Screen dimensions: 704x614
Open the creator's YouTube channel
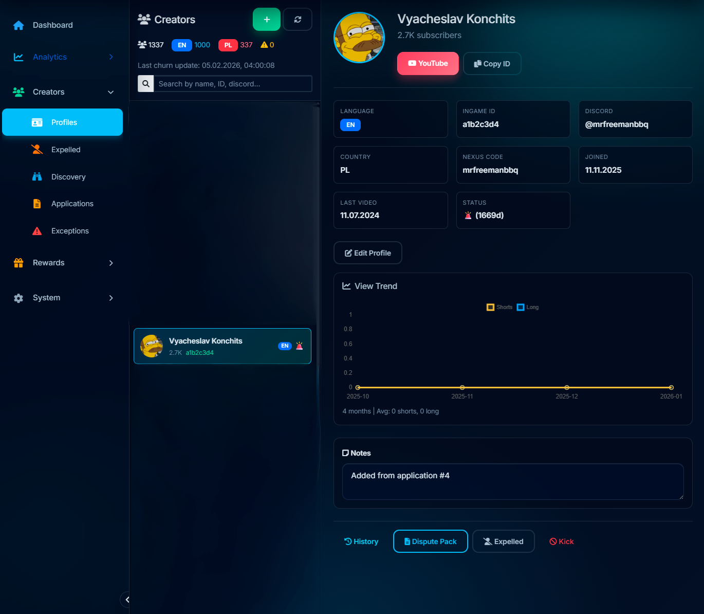[x=428, y=64]
